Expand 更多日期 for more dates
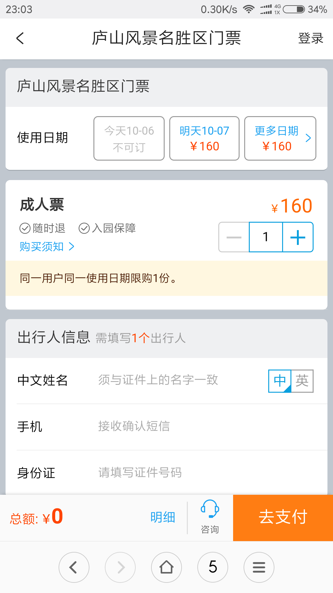Screen dimensions: 333x593 tap(280, 138)
